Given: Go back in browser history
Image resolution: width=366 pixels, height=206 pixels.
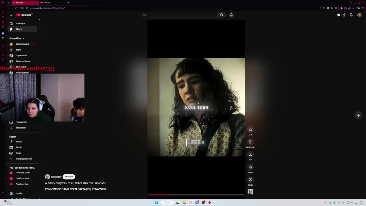Looking at the screenshot, I should [x=8, y=8].
